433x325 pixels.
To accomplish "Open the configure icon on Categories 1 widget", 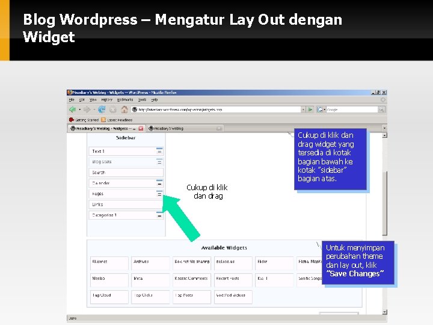I will 159,215.
